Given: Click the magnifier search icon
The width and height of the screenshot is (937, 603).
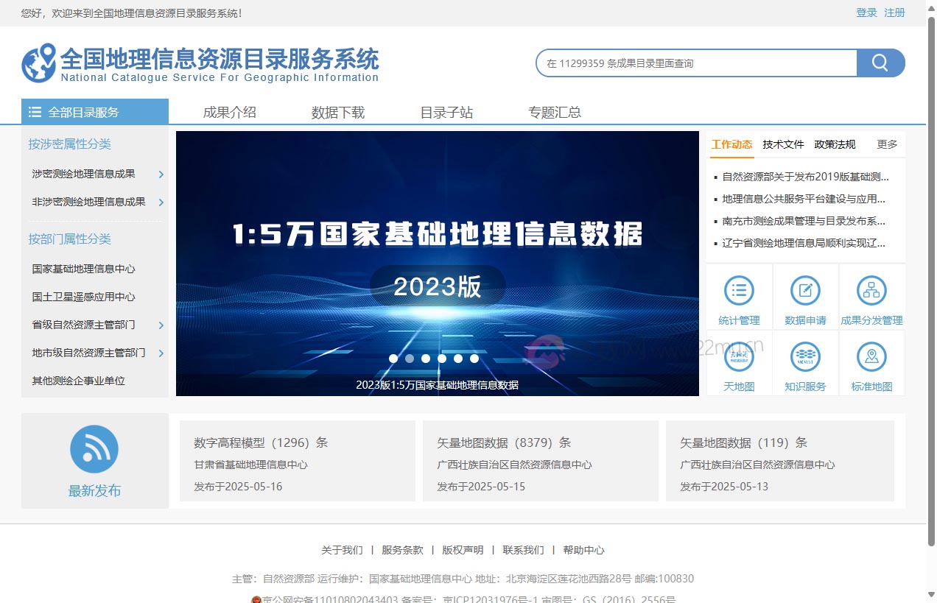Looking at the screenshot, I should pos(881,63).
